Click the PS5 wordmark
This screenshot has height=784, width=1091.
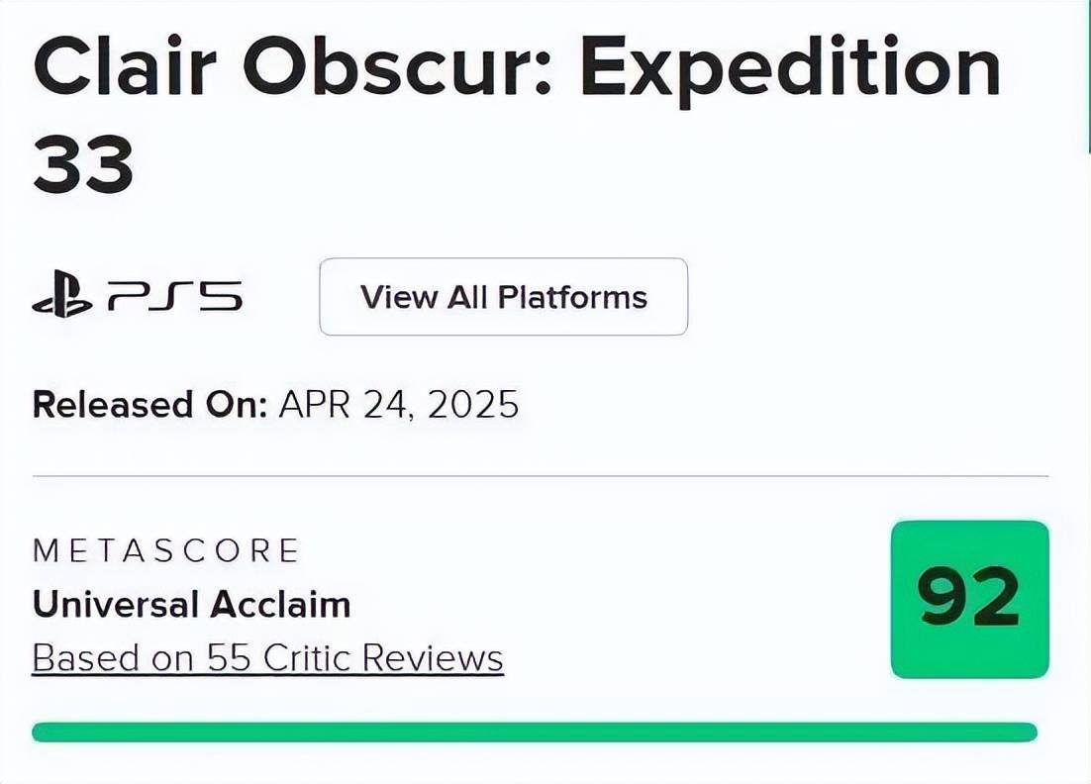coord(174,296)
